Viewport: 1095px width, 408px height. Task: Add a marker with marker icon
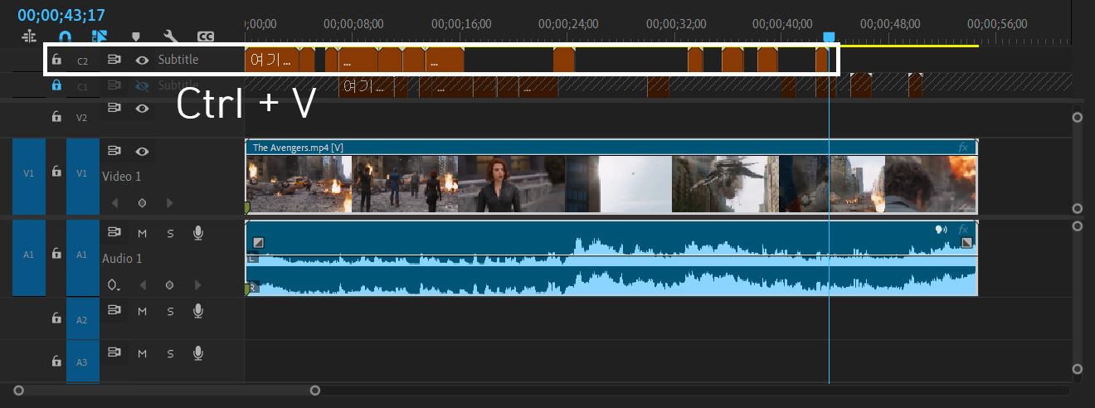click(136, 36)
